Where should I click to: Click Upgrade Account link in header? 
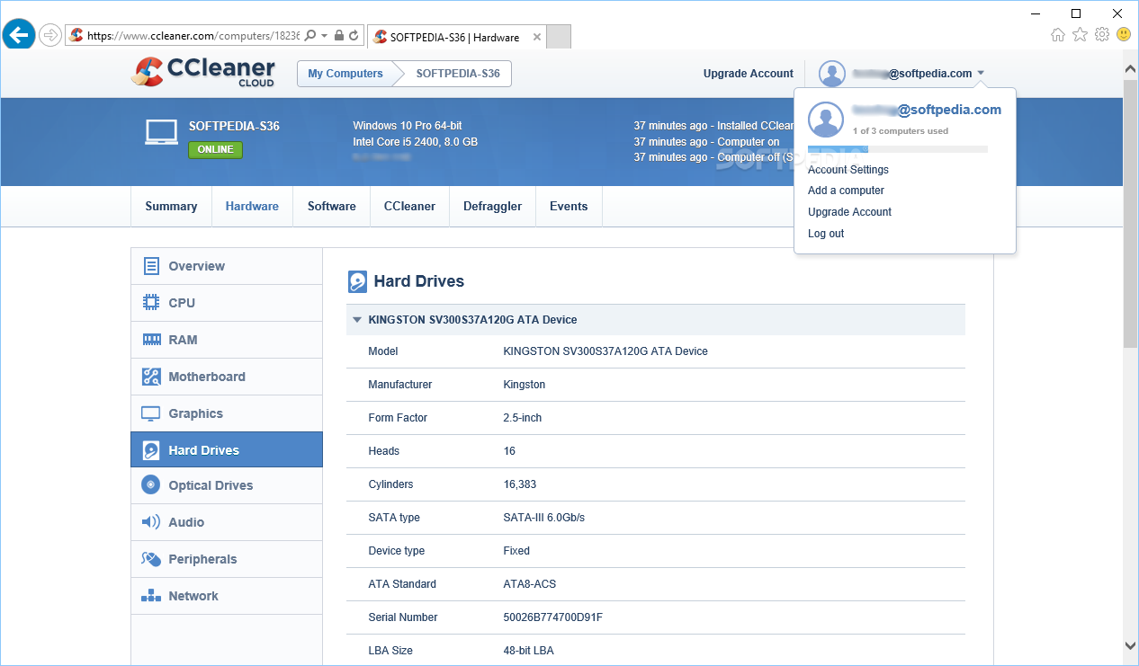(749, 74)
